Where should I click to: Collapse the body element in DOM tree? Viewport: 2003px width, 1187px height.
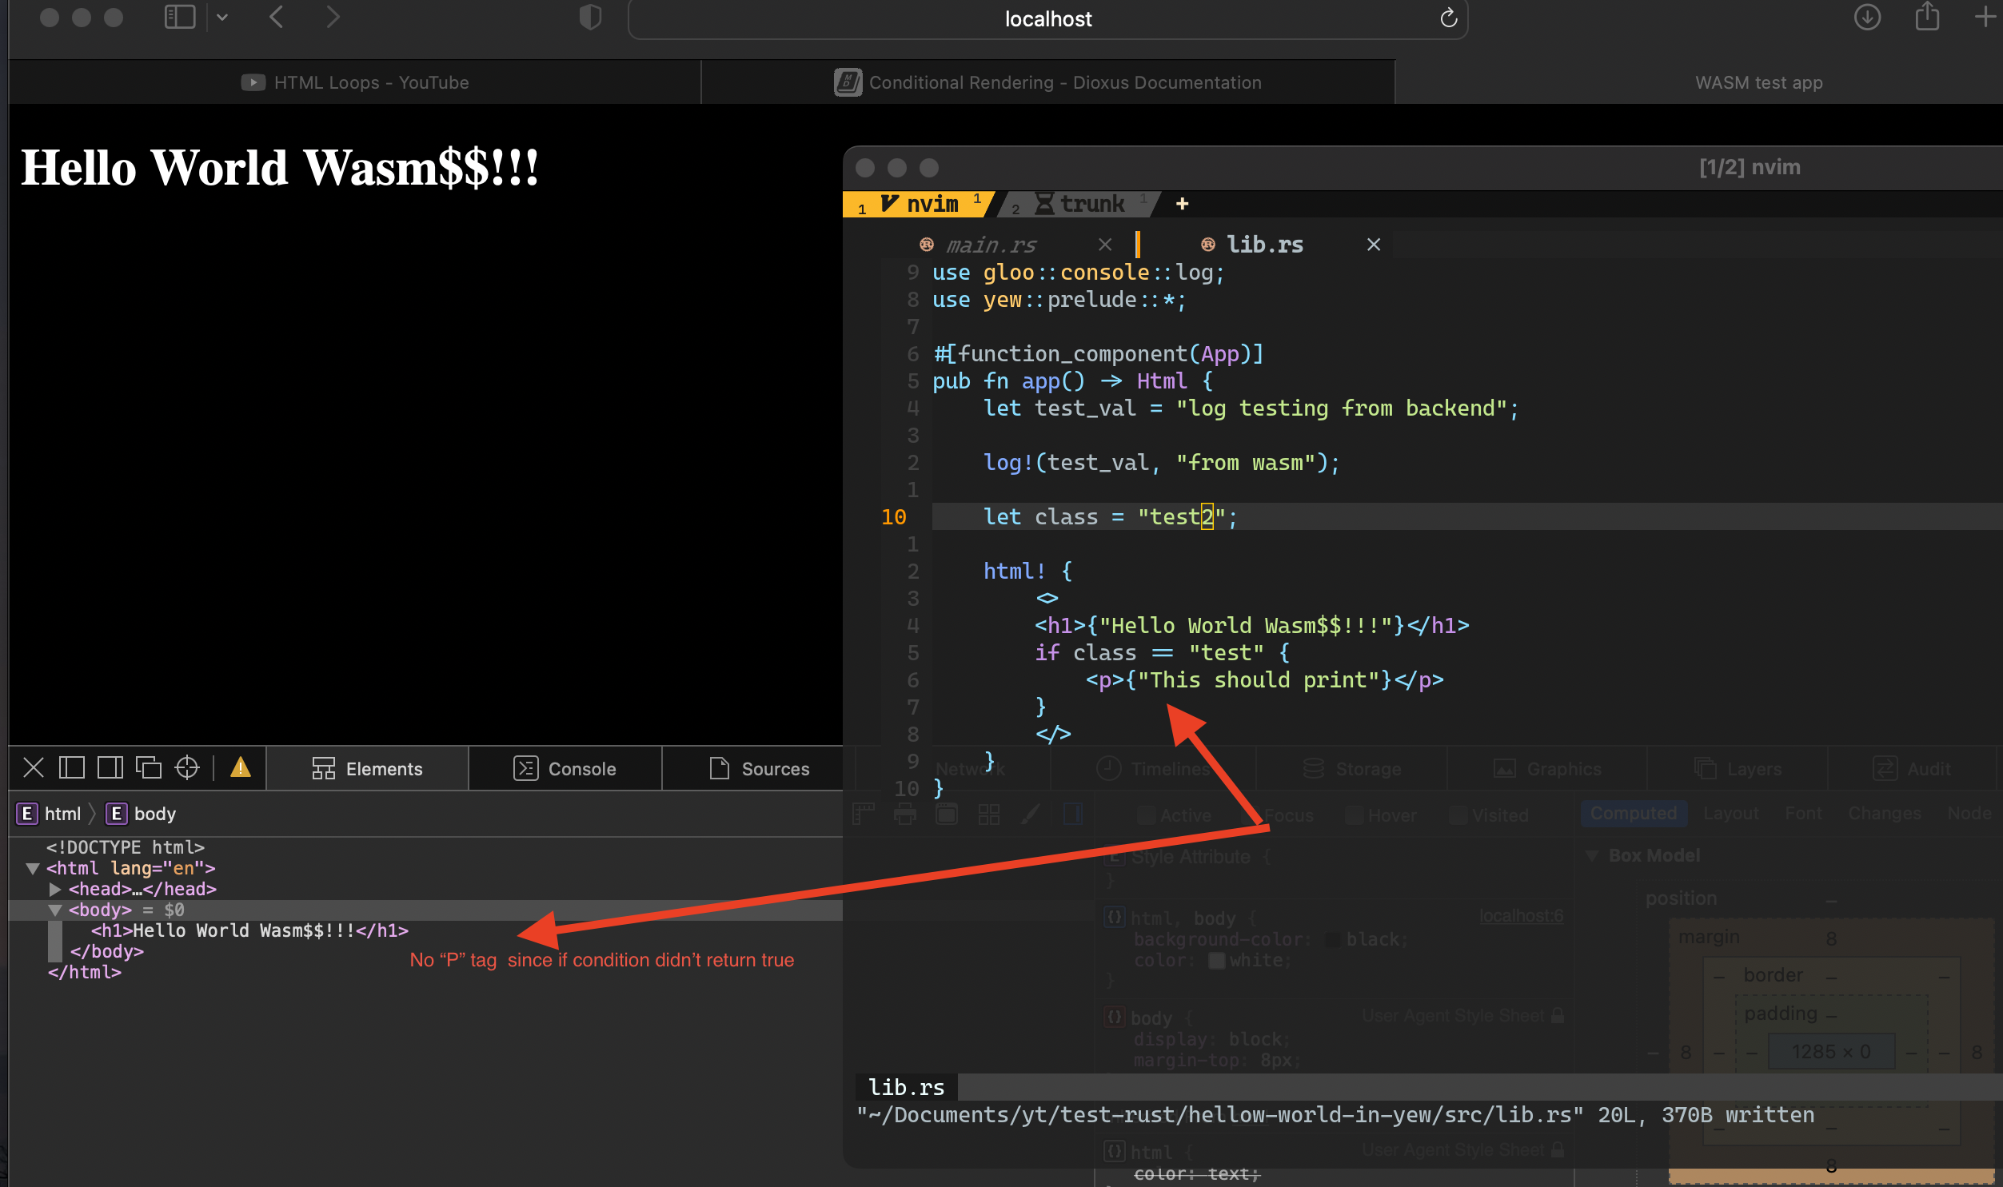coord(54,910)
